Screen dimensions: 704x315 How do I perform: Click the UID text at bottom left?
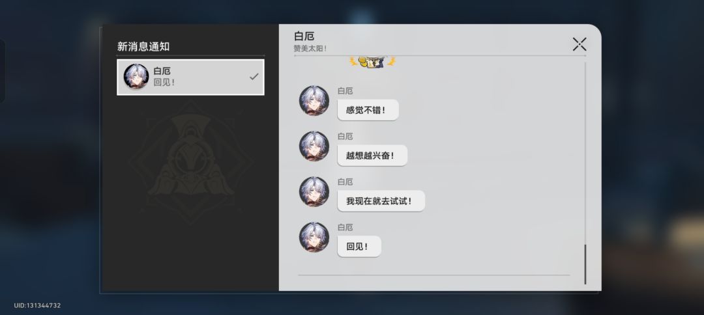point(37,306)
